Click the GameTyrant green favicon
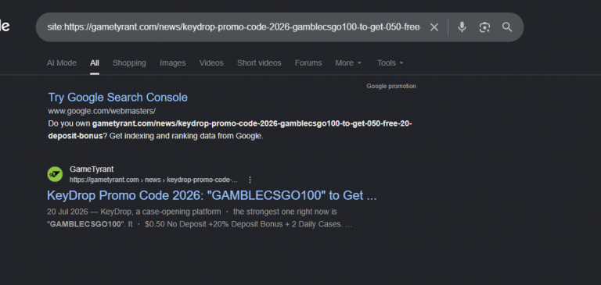601x285 pixels. tap(55, 174)
